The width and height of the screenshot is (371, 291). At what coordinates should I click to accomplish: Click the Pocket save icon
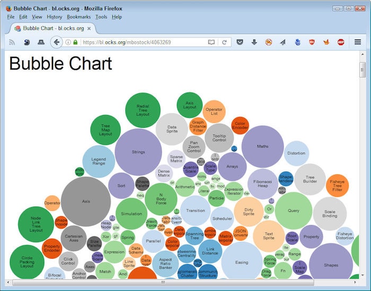pyautogui.click(x=240, y=42)
